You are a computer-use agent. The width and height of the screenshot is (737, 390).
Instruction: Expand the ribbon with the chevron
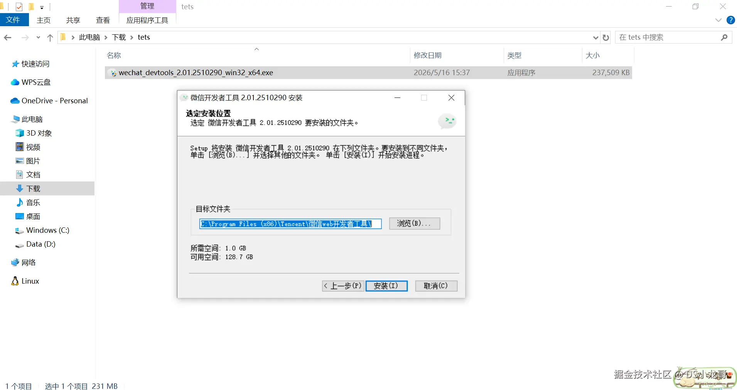coord(718,20)
